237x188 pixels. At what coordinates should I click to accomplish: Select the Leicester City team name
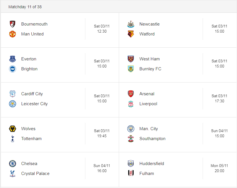tap(34, 104)
